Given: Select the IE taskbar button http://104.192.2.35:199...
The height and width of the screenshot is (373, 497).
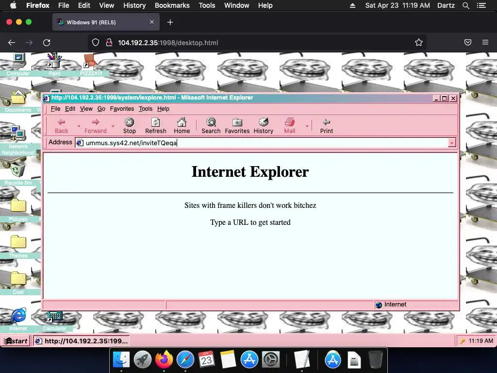Looking at the screenshot, I should point(82,341).
